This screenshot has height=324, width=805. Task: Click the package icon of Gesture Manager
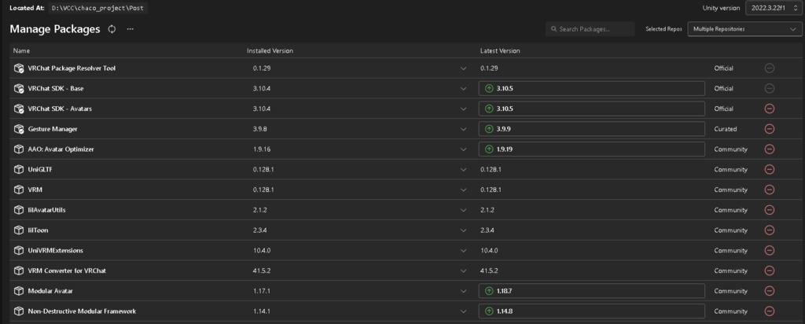tap(19, 129)
